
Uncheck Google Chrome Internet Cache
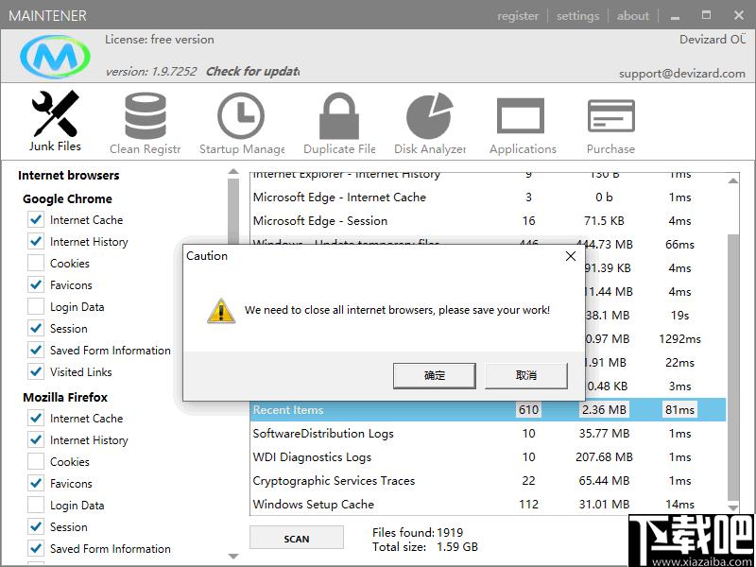pos(36,220)
